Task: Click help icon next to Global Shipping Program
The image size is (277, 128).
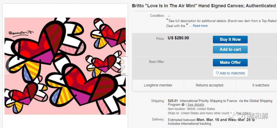Action: 183,105
